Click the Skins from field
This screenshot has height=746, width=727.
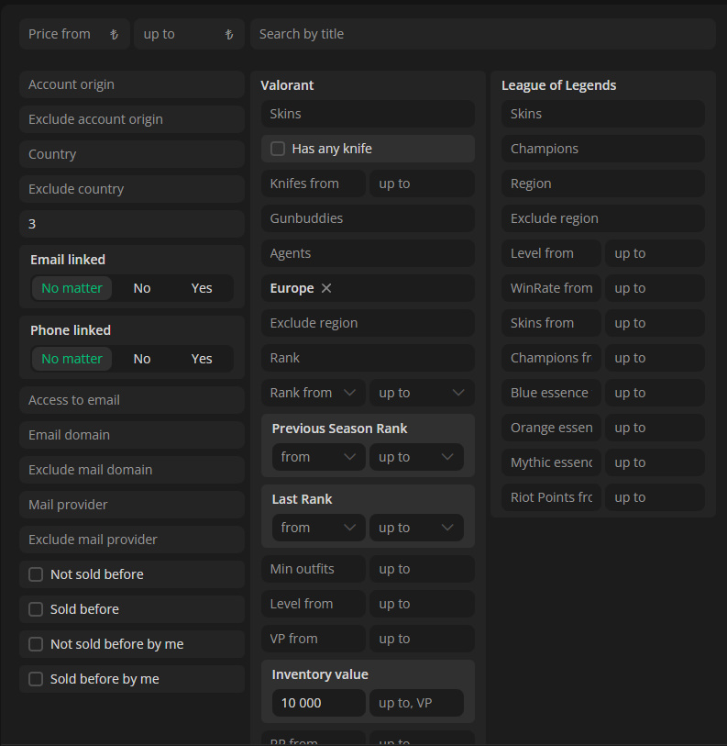pyautogui.click(x=551, y=323)
